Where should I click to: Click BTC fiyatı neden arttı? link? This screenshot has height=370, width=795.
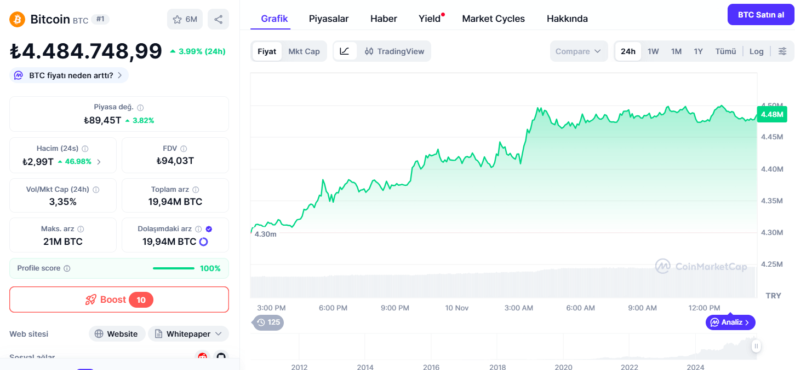(69, 75)
